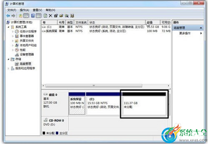Click the Forward arrow toolbar icon
The image size is (208, 144).
13,16
